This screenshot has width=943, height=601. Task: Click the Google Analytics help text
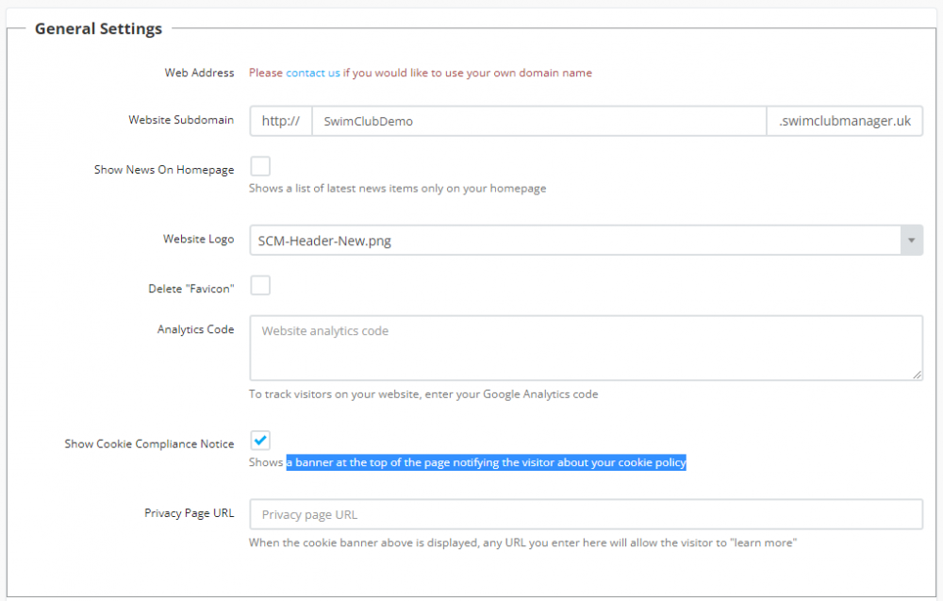(423, 394)
